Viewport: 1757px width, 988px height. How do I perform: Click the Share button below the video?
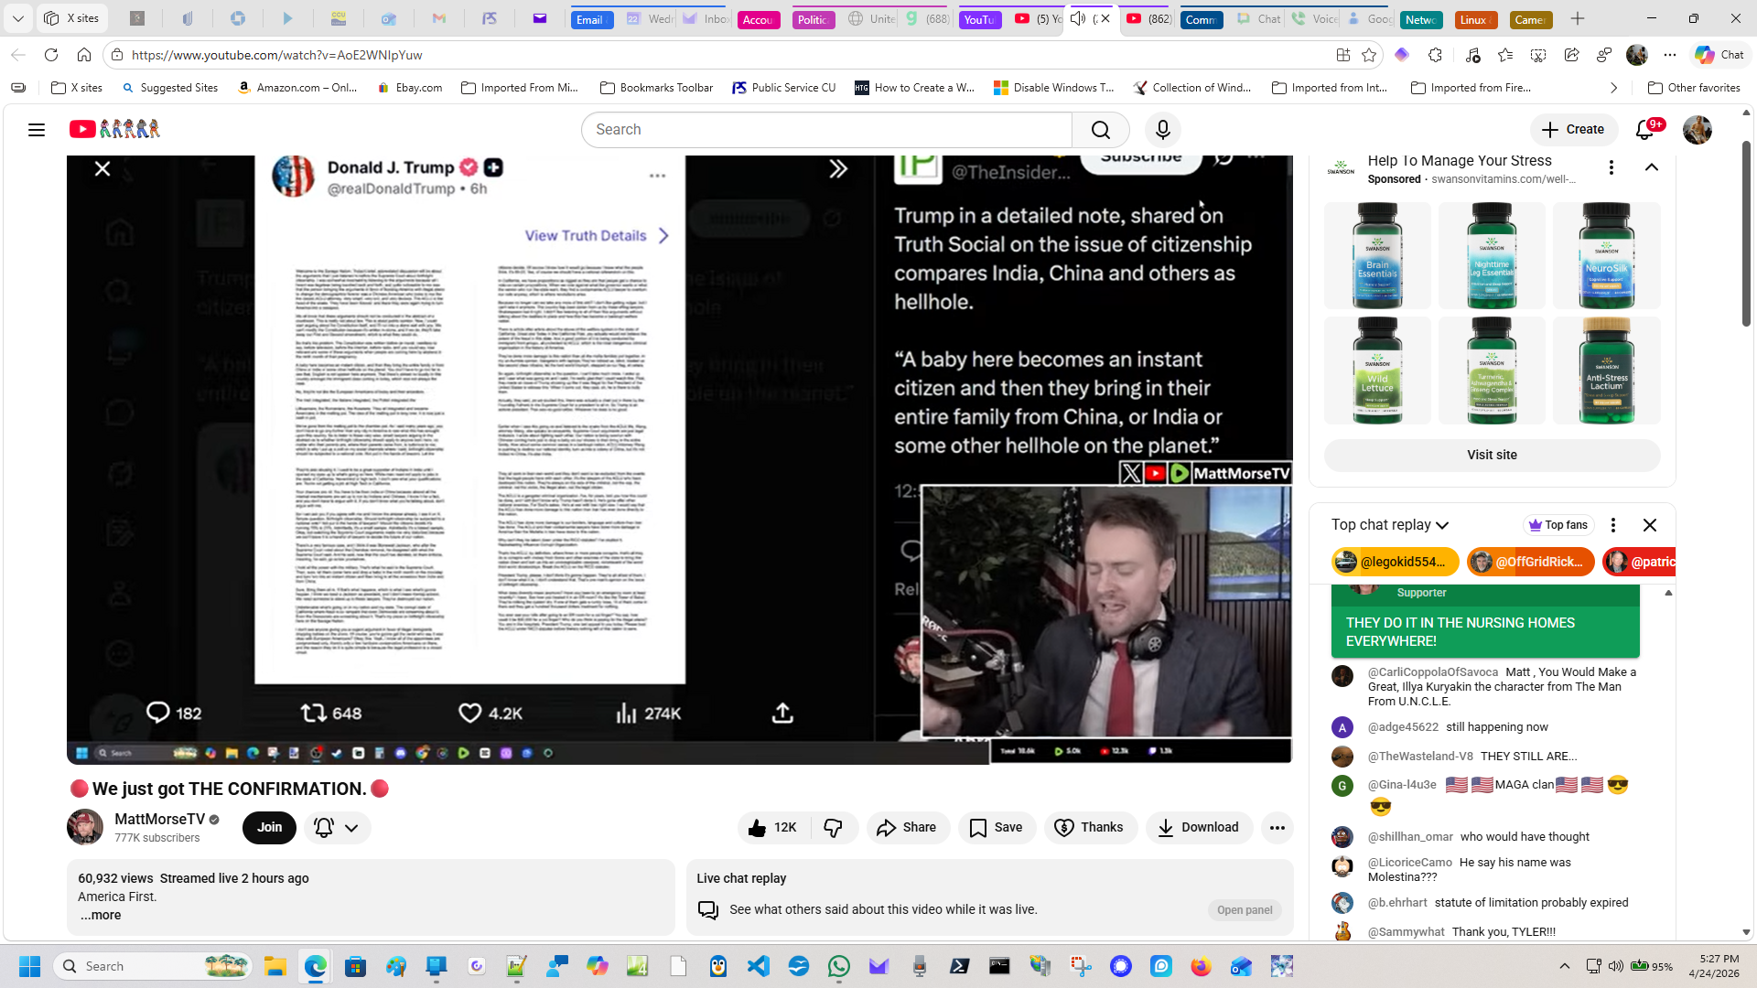(907, 828)
